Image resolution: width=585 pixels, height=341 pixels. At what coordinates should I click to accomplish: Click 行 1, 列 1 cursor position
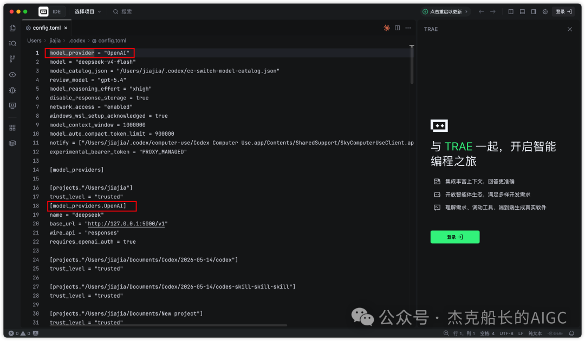click(464, 333)
